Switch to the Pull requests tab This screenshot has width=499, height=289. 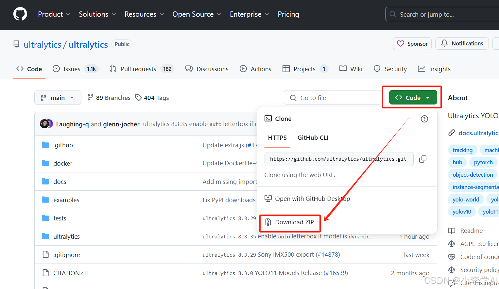point(142,69)
